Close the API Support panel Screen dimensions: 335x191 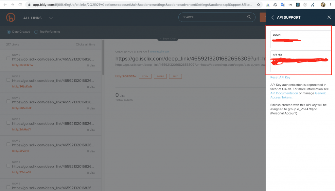329,18
